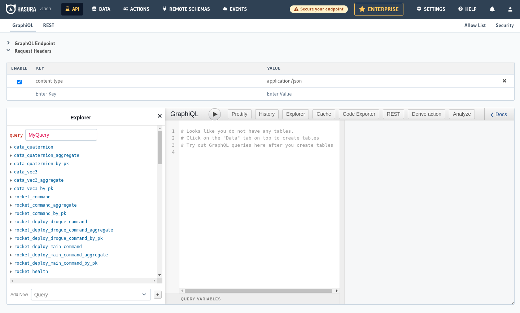
Task: Open the notifications bell
Action: 492,9
